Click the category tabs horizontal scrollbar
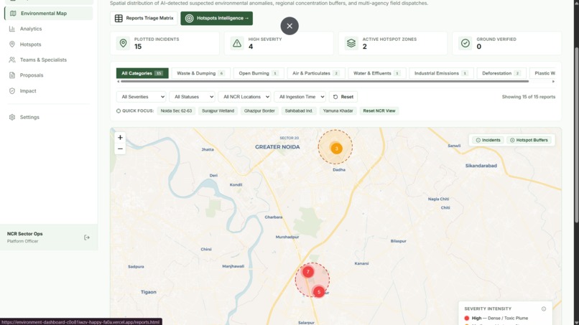The height and width of the screenshot is (325, 579). click(x=325, y=82)
